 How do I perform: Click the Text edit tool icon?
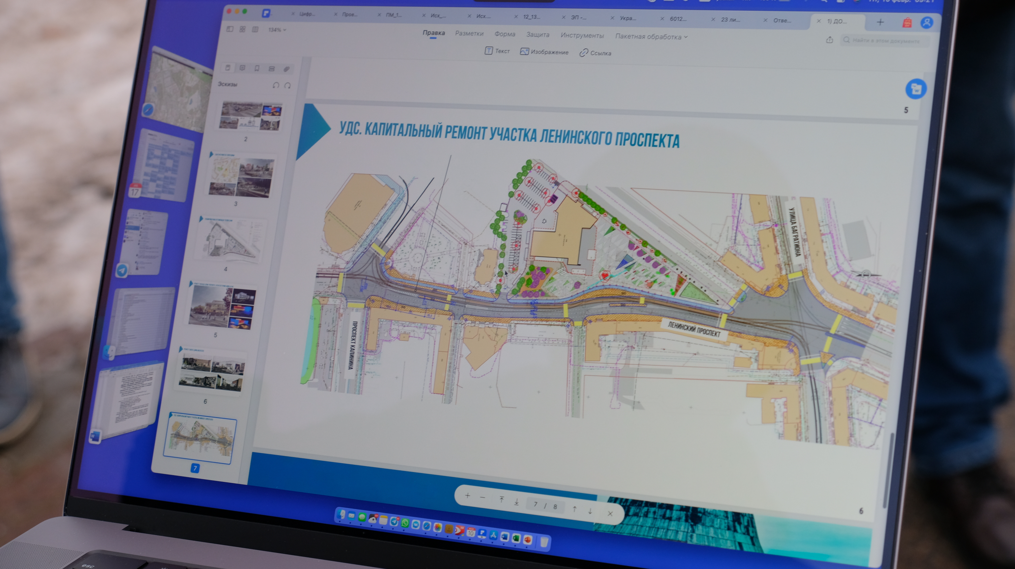(489, 51)
